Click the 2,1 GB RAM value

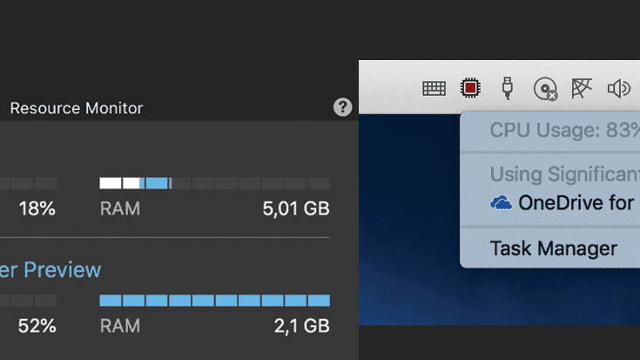pos(300,326)
